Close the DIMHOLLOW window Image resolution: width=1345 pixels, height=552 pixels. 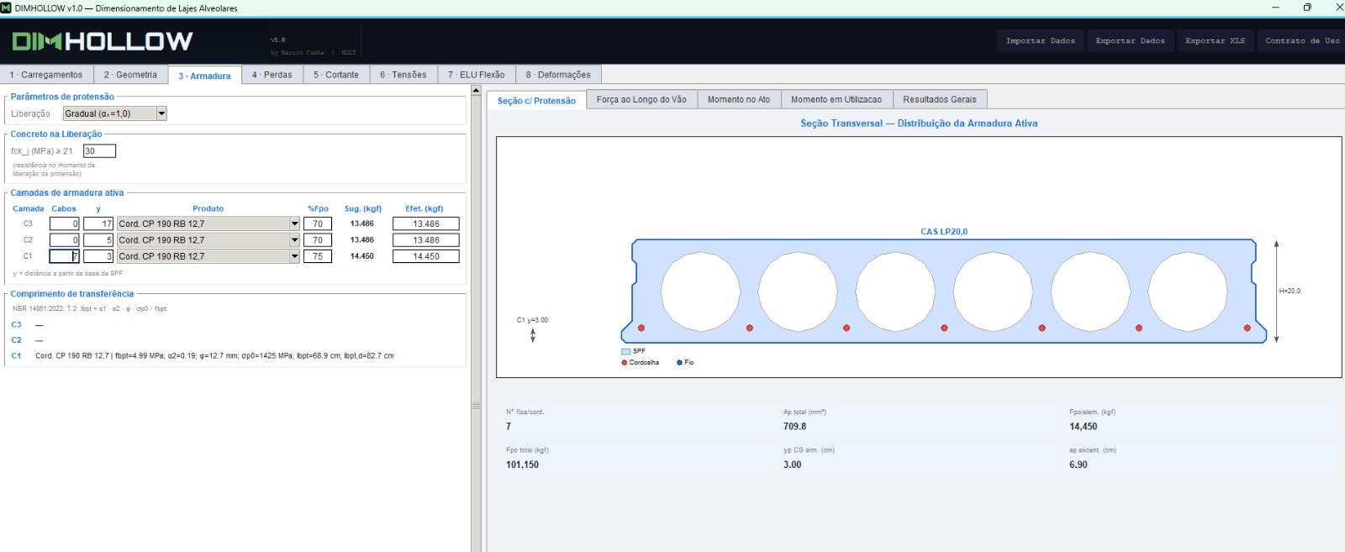[x=1339, y=8]
